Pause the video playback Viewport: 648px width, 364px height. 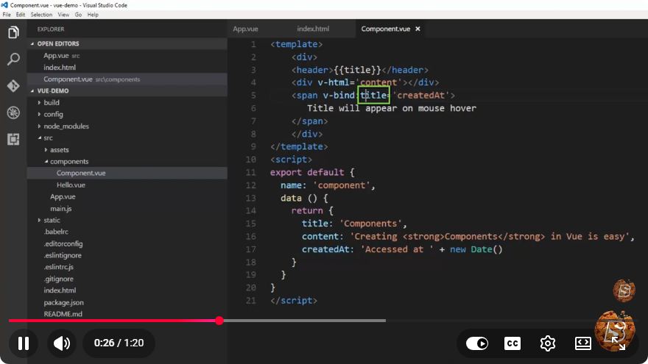24,343
